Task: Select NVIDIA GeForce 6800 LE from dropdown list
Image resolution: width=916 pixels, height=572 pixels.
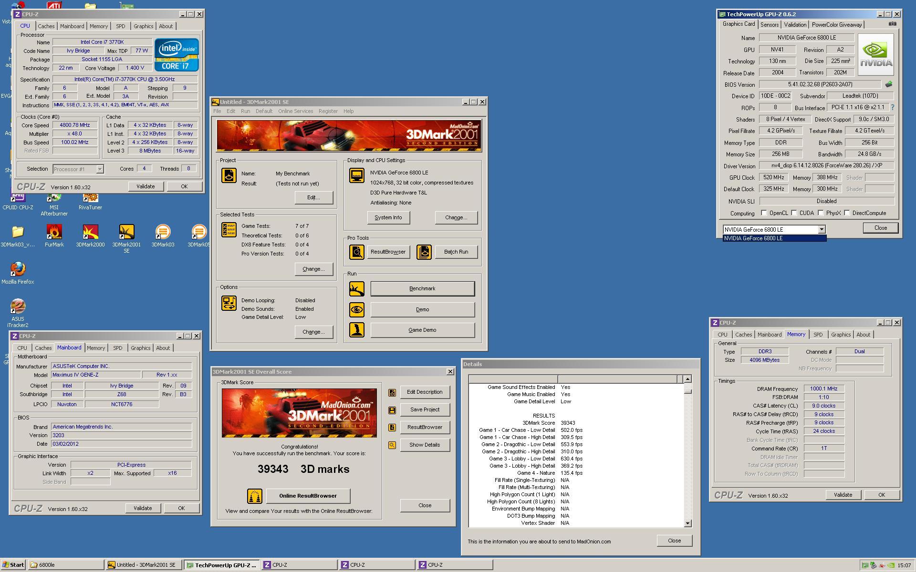Action: tap(774, 238)
